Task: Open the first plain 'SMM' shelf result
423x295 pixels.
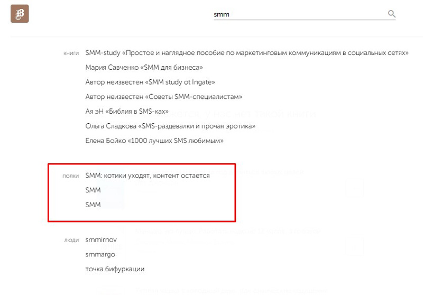Action: [93, 190]
